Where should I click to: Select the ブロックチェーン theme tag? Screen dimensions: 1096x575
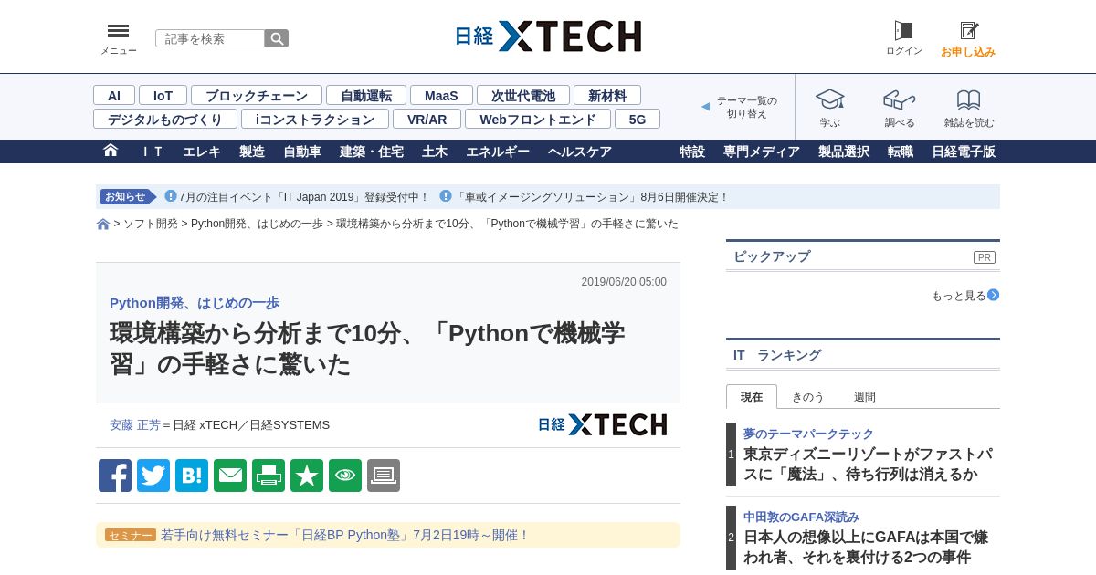(257, 95)
